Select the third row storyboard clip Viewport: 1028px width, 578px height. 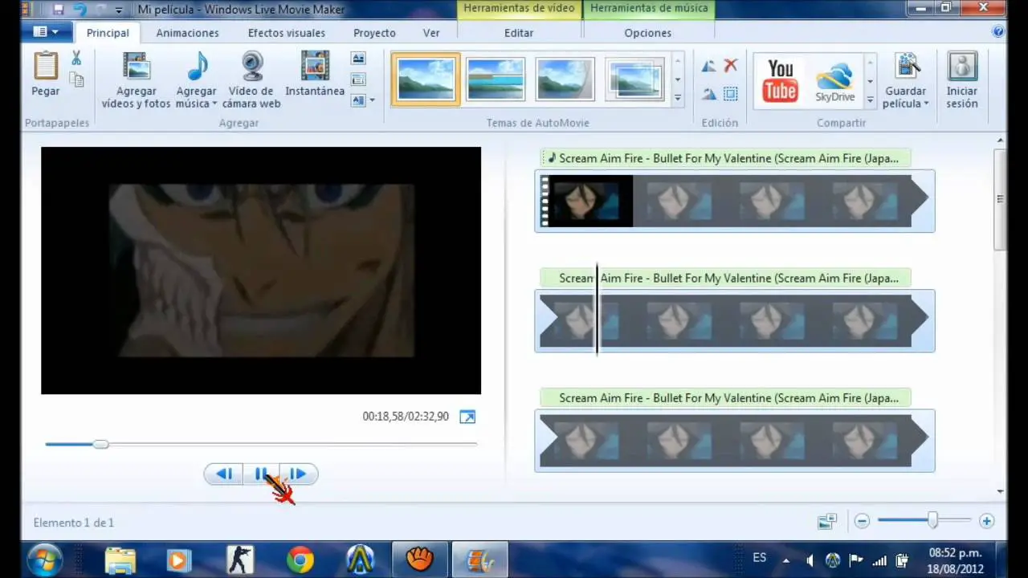click(734, 440)
